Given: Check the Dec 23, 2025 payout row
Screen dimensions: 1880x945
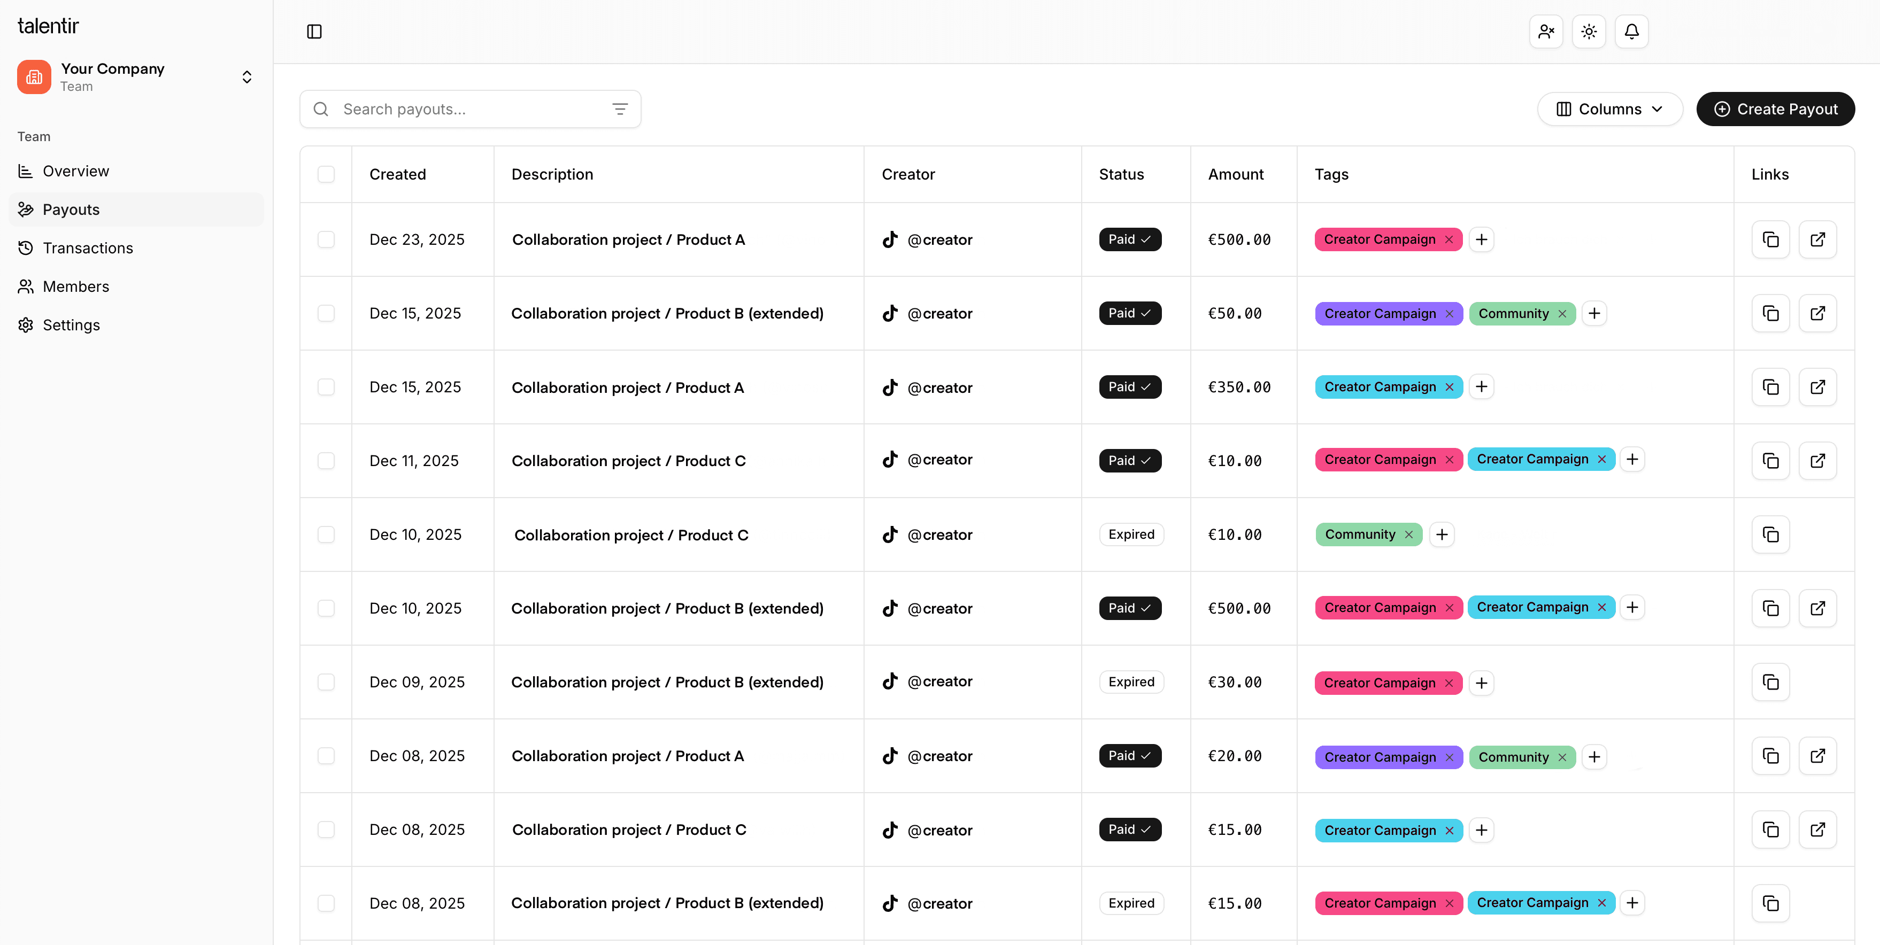Looking at the screenshot, I should tap(326, 239).
